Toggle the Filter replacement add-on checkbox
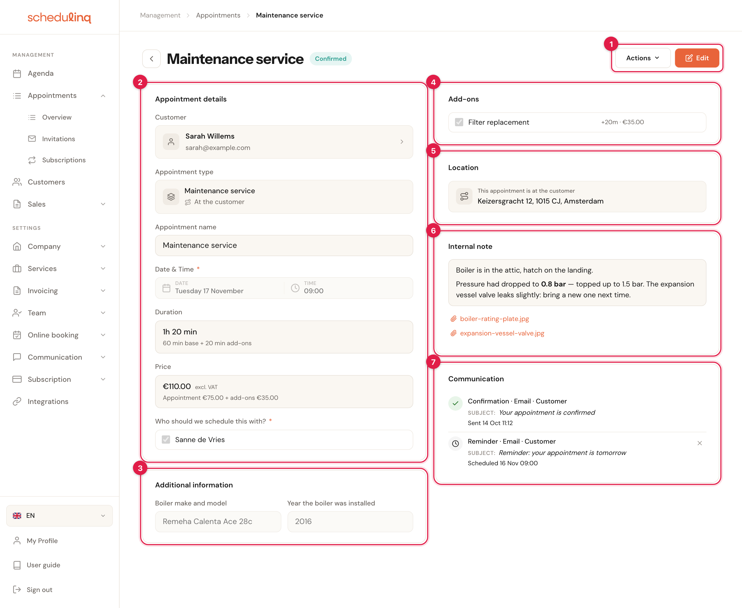The image size is (742, 608). tap(459, 122)
